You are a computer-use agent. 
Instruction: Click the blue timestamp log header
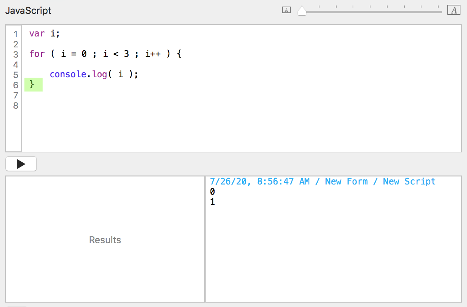coord(322,182)
